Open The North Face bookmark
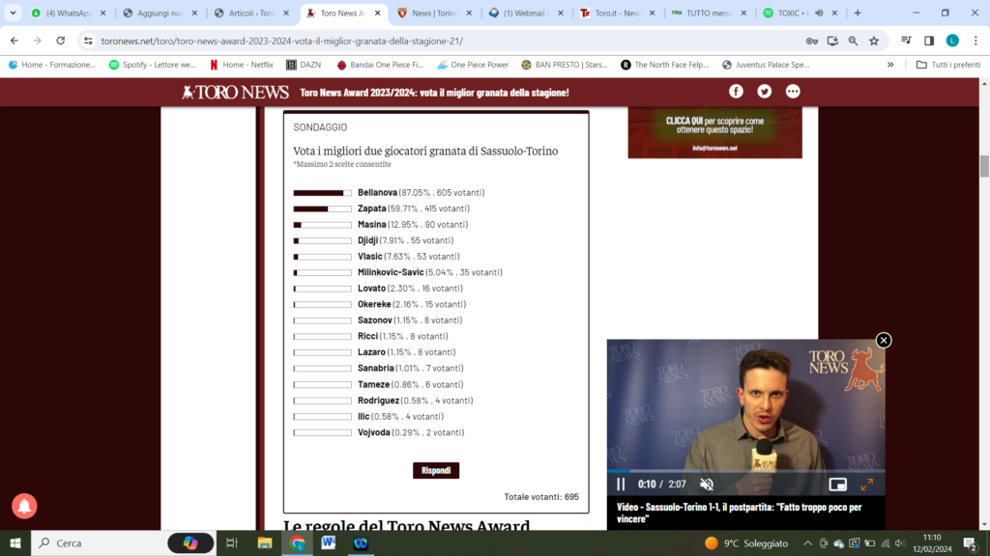 [x=665, y=65]
